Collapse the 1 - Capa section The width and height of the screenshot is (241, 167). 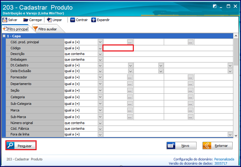pos(4,36)
